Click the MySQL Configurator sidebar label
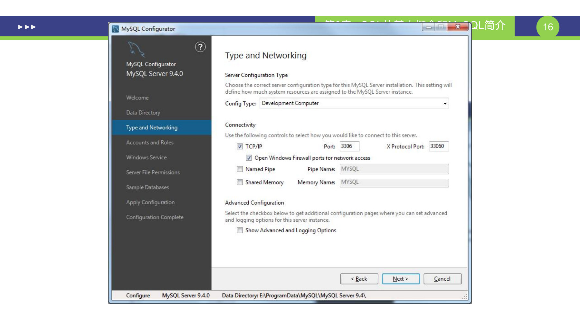Screen dimensions: 580x326 coord(151,64)
